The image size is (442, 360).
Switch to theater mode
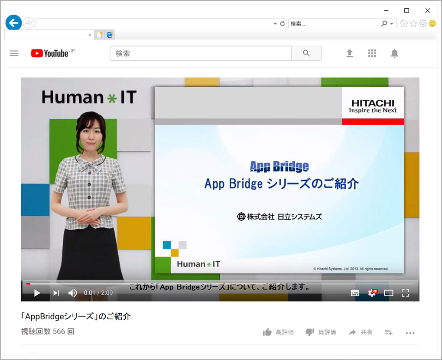[389, 293]
